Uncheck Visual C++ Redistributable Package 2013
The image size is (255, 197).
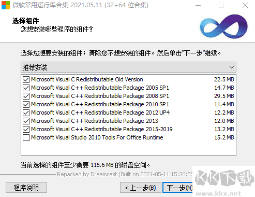coord(26,121)
